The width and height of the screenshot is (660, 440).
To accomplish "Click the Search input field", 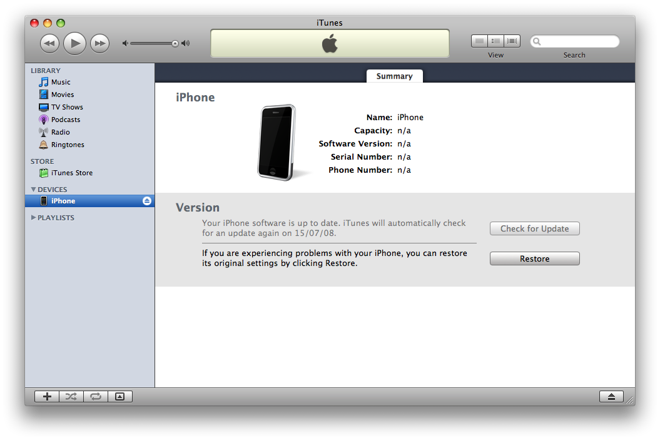I will pos(579,42).
